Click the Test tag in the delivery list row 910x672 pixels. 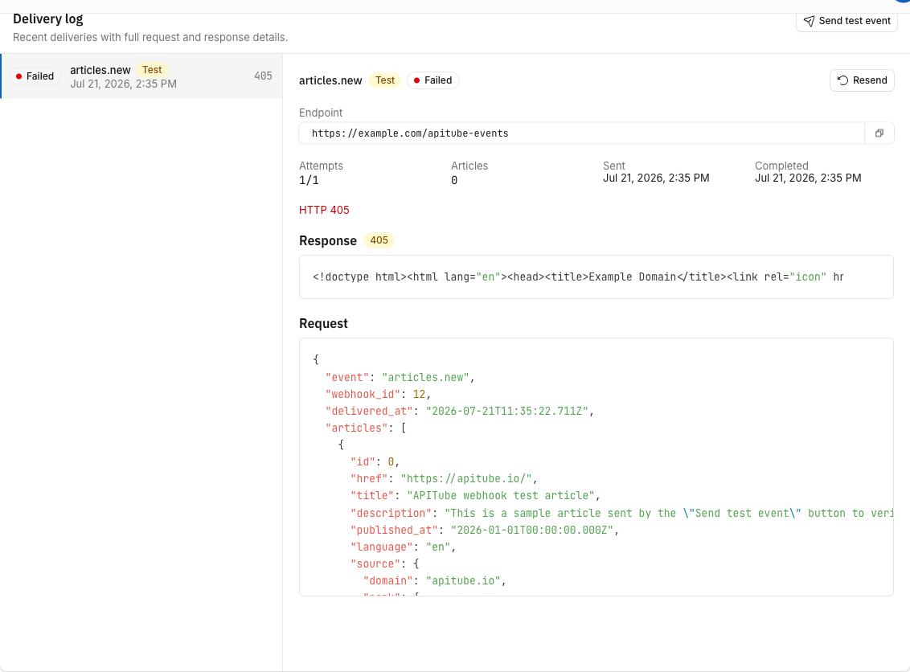point(152,70)
